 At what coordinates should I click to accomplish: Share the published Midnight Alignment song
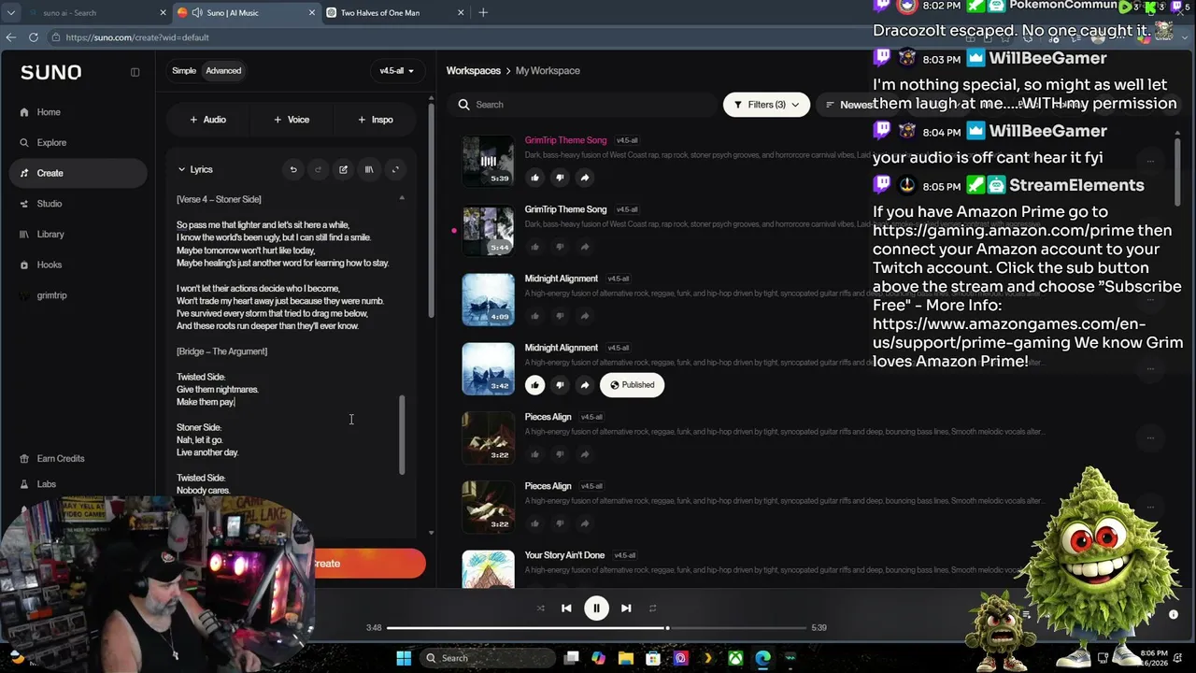pyautogui.click(x=584, y=384)
